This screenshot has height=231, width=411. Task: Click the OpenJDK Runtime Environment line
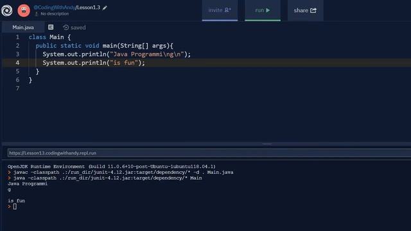point(112,167)
